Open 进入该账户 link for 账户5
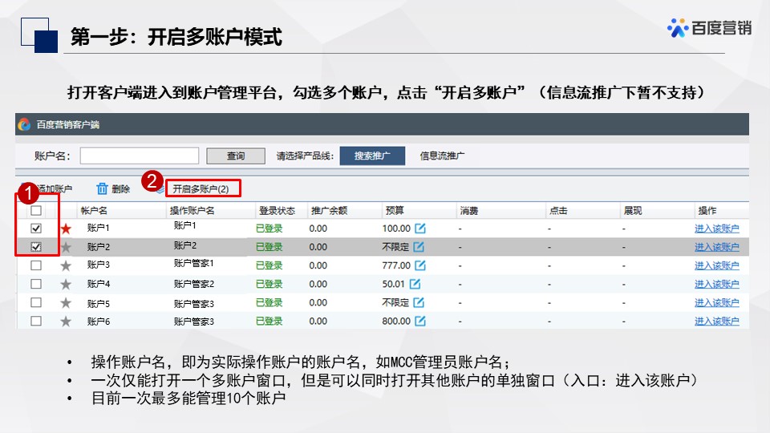 716,303
